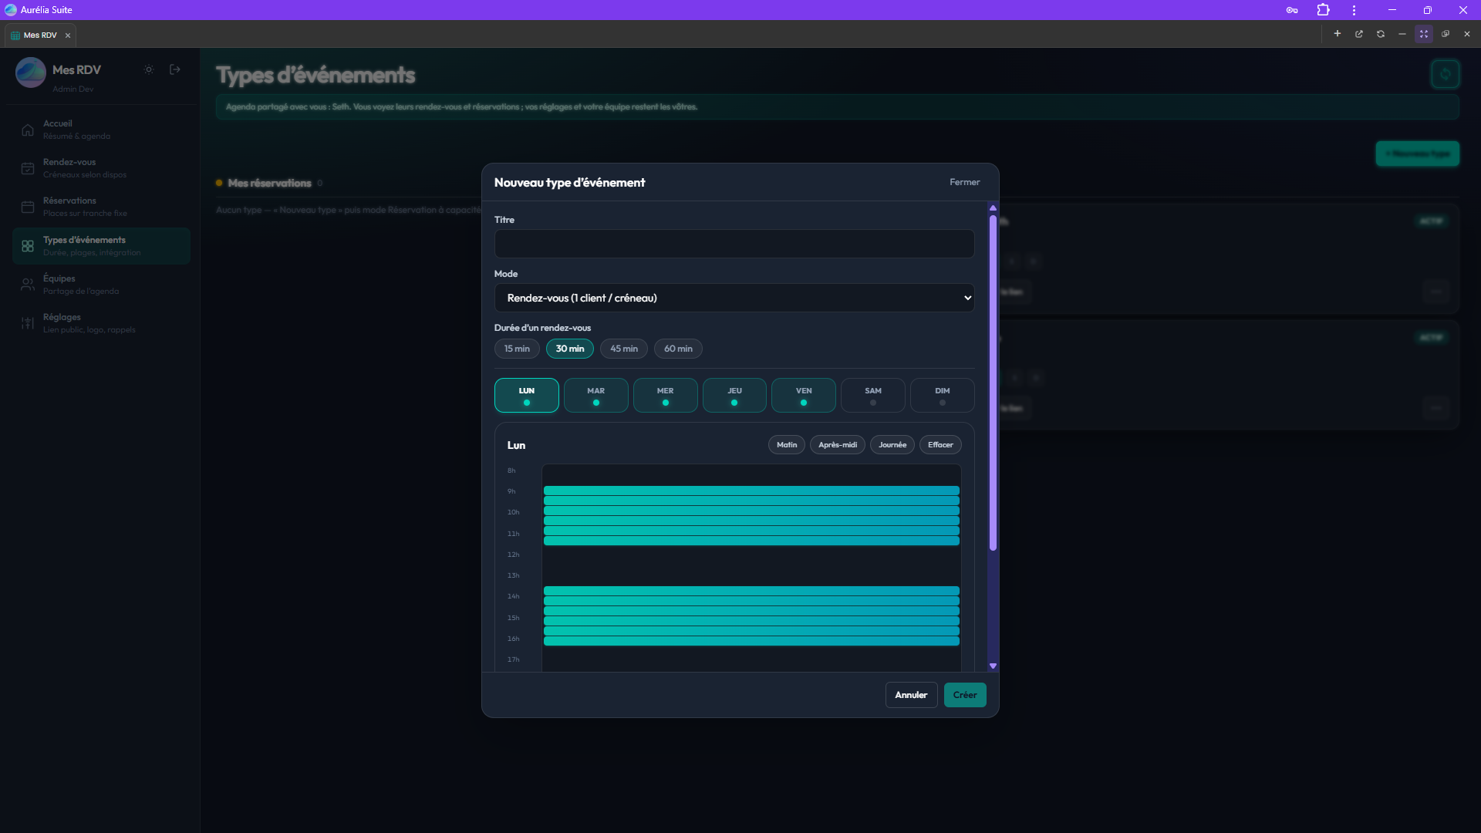Click Effacer to clear Lun slots
This screenshot has height=833, width=1481.
[940, 445]
